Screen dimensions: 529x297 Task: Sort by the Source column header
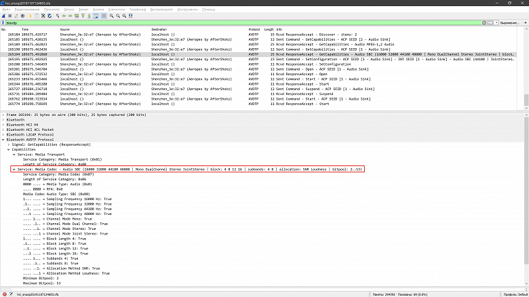[65, 29]
